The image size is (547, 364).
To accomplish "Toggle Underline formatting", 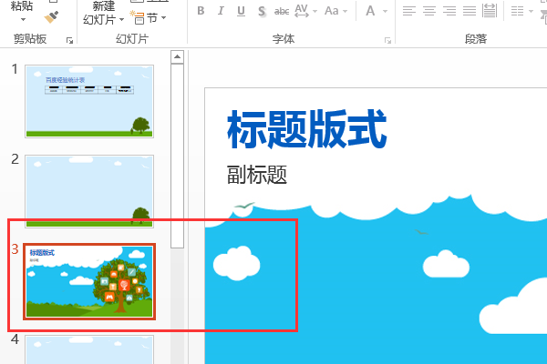I will pos(241,11).
